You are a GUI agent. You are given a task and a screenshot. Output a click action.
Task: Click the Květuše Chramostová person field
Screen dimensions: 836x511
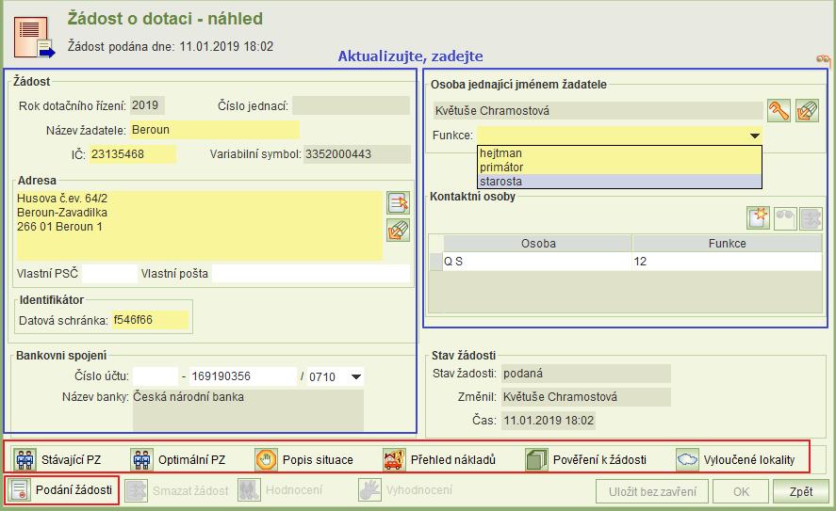pyautogui.click(x=598, y=111)
